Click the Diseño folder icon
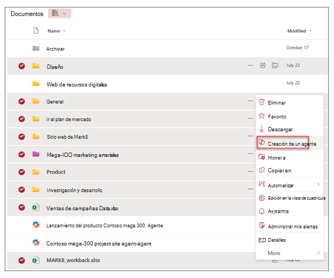The height and width of the screenshot is (278, 334). tap(36, 66)
